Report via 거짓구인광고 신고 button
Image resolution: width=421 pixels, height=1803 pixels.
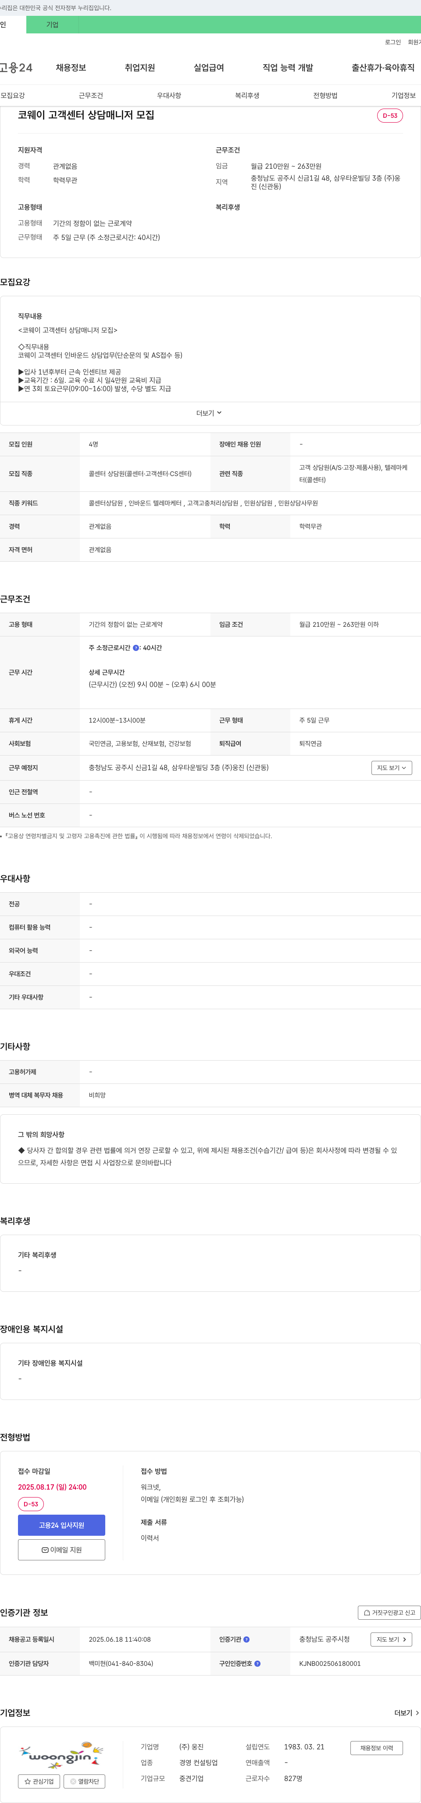point(389,1613)
